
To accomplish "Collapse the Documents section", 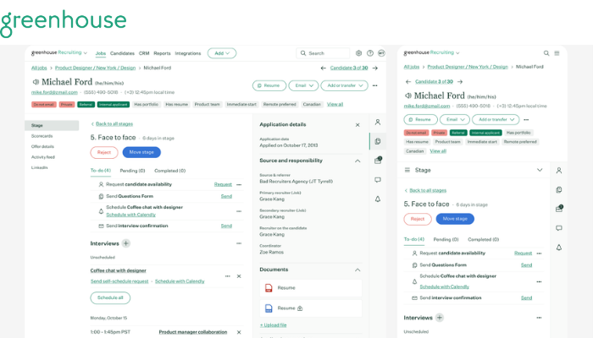I will (357, 270).
